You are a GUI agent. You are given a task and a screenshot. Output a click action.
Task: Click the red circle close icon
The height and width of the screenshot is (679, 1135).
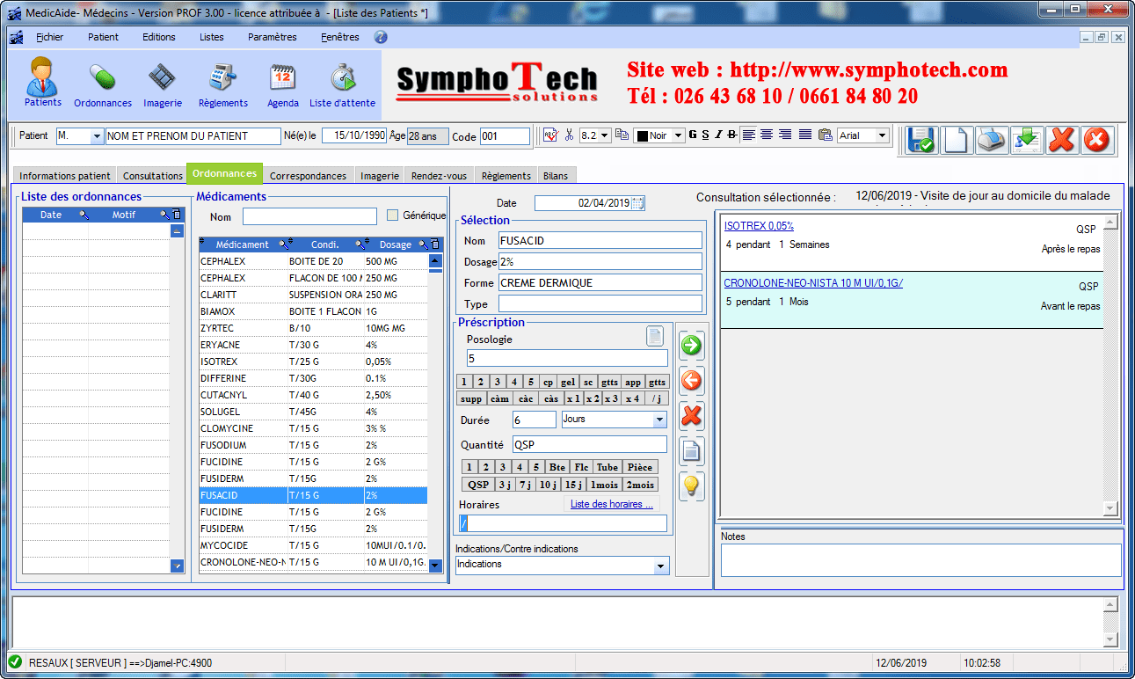(x=1097, y=140)
